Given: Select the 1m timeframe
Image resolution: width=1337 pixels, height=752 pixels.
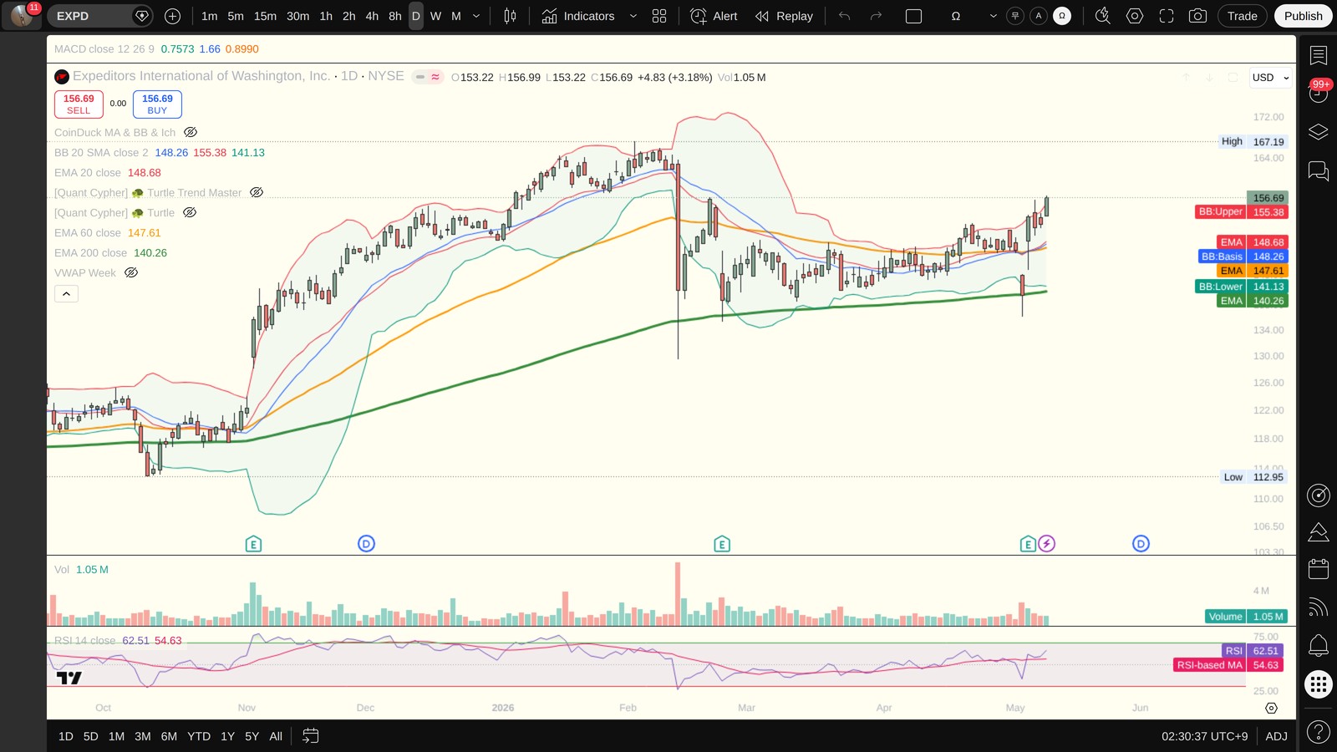Looking at the screenshot, I should point(210,16).
